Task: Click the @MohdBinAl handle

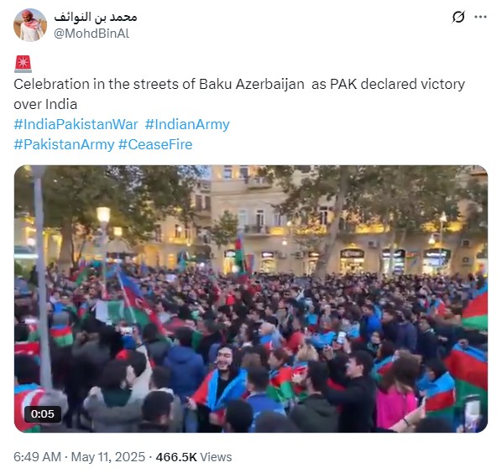Action: [x=92, y=34]
